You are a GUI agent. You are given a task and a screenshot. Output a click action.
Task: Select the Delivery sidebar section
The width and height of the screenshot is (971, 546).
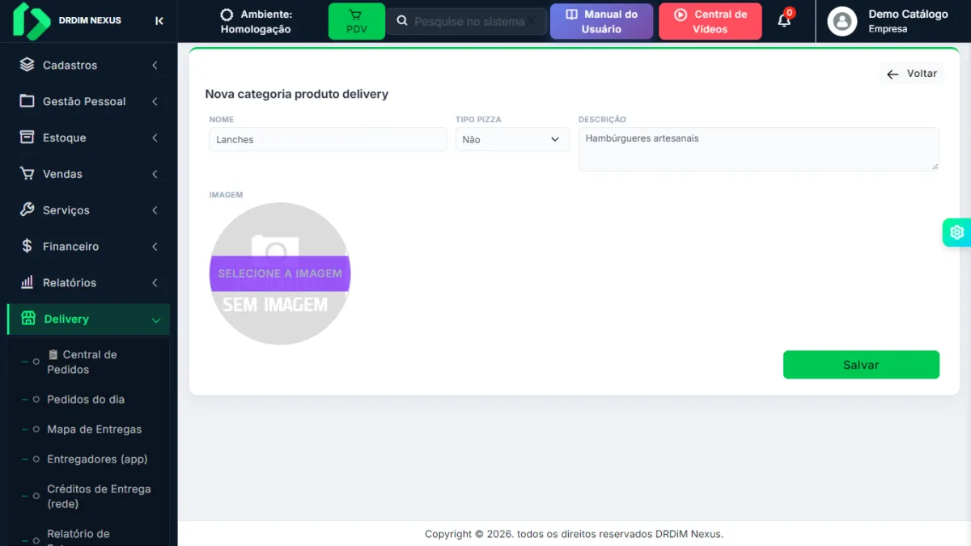[89, 319]
